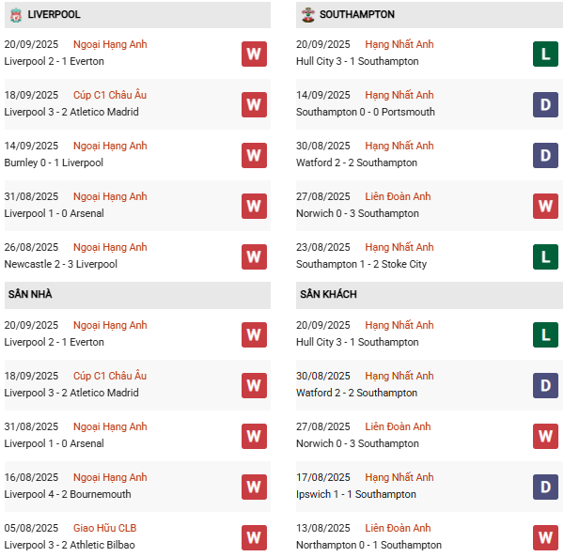Click W badge for Norwich 0 - 3 Southampton in top Southampton list
Screen dimensions: 564x557
point(545,206)
